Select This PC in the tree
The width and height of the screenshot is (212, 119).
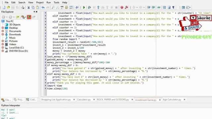10,21
